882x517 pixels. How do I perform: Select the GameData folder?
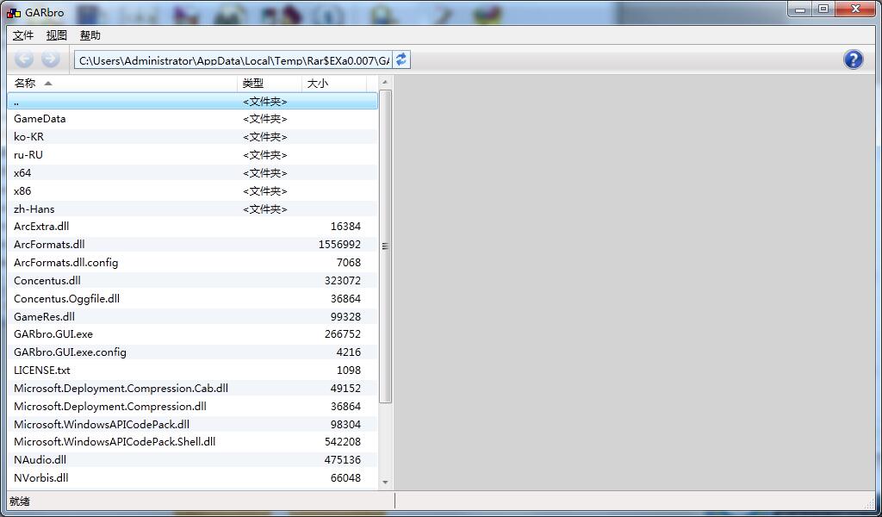click(40, 119)
